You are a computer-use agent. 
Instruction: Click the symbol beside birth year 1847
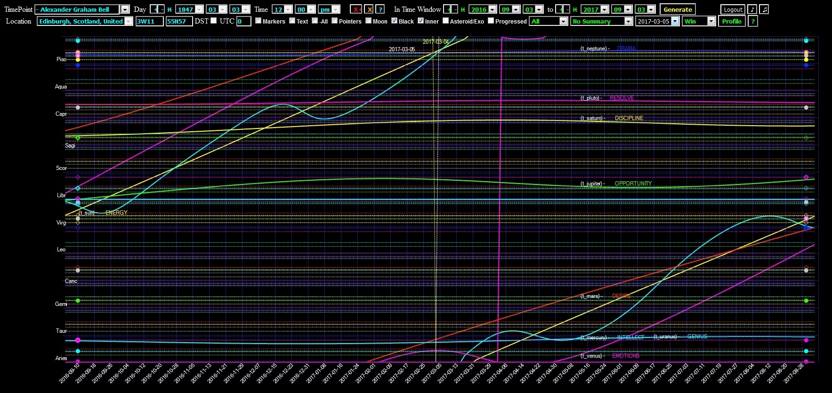[x=170, y=9]
